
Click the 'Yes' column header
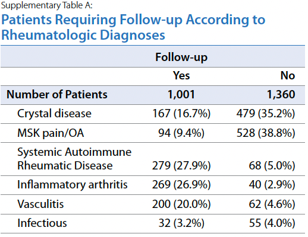pyautogui.click(x=181, y=75)
